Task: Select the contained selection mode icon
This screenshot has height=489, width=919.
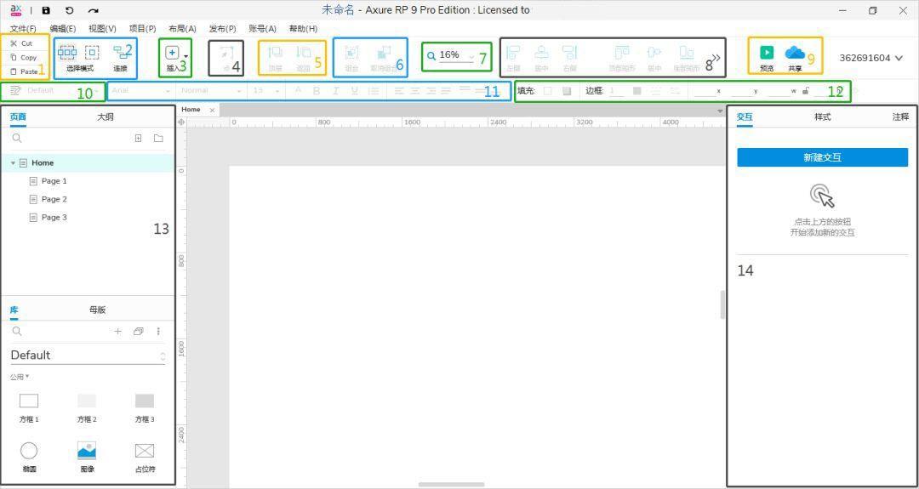Action: pos(92,52)
